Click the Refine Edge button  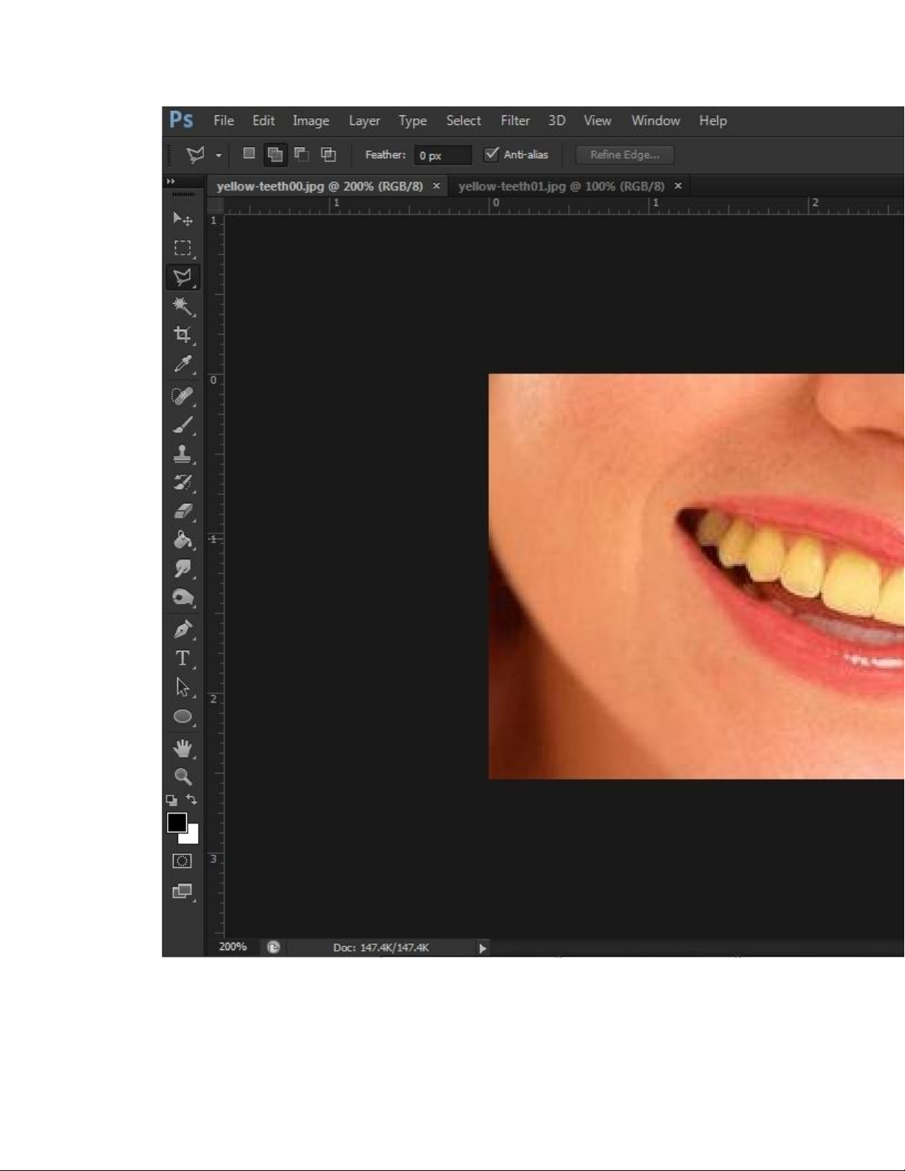(x=624, y=154)
